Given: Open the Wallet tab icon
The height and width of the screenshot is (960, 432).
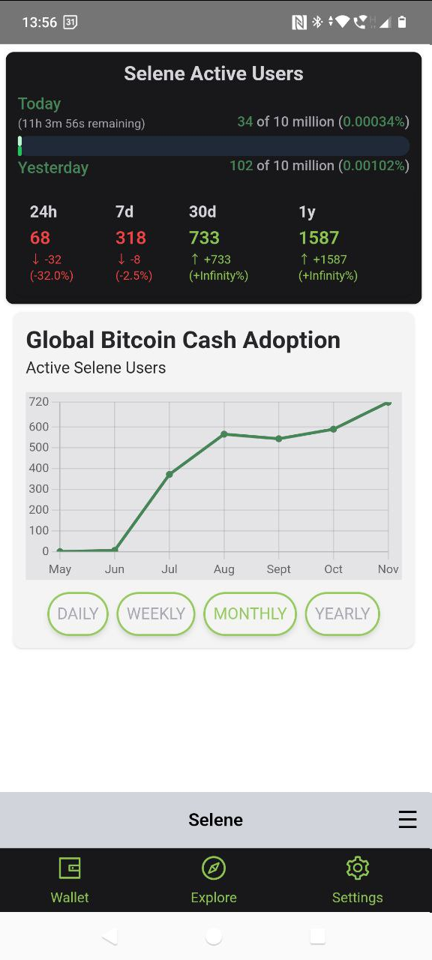Looking at the screenshot, I should click(x=70, y=868).
